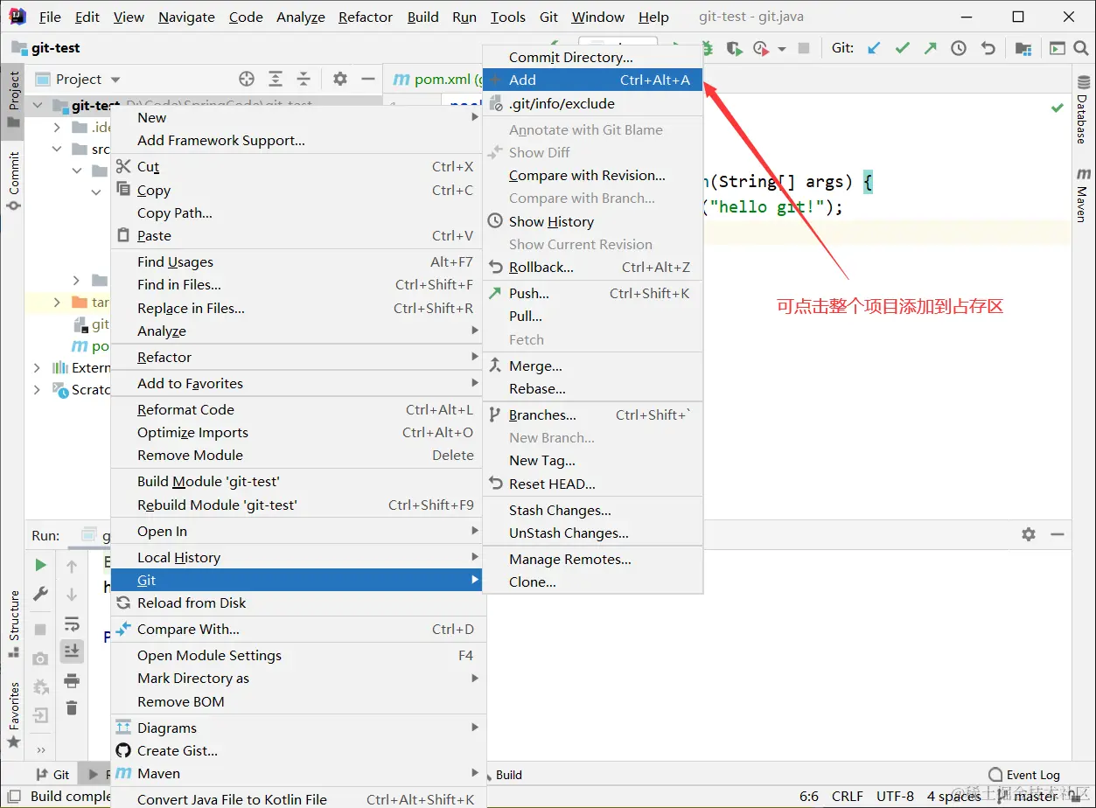Hide the Project panel with minus icon

click(x=369, y=79)
